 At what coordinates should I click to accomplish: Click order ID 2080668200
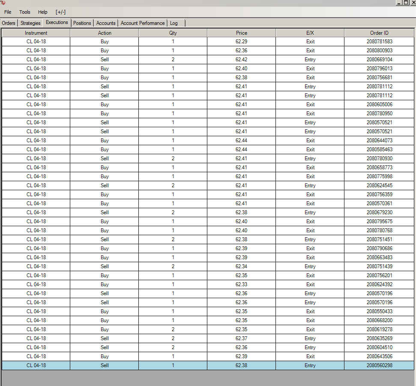[x=380, y=320]
